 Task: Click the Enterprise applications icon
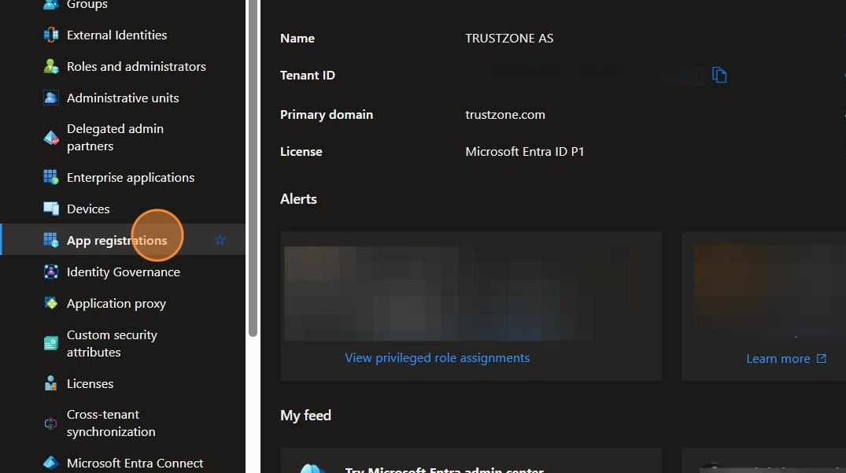(x=50, y=177)
